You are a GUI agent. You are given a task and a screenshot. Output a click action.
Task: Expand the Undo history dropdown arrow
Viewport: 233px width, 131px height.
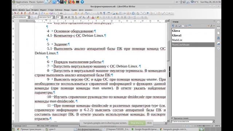pyautogui.click(x=89, y=13)
